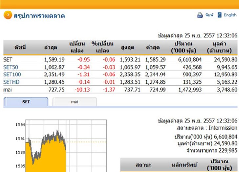Click the สรุปภาพรวมตลาด heading
Screen dimensions: 239x172
click(39, 16)
